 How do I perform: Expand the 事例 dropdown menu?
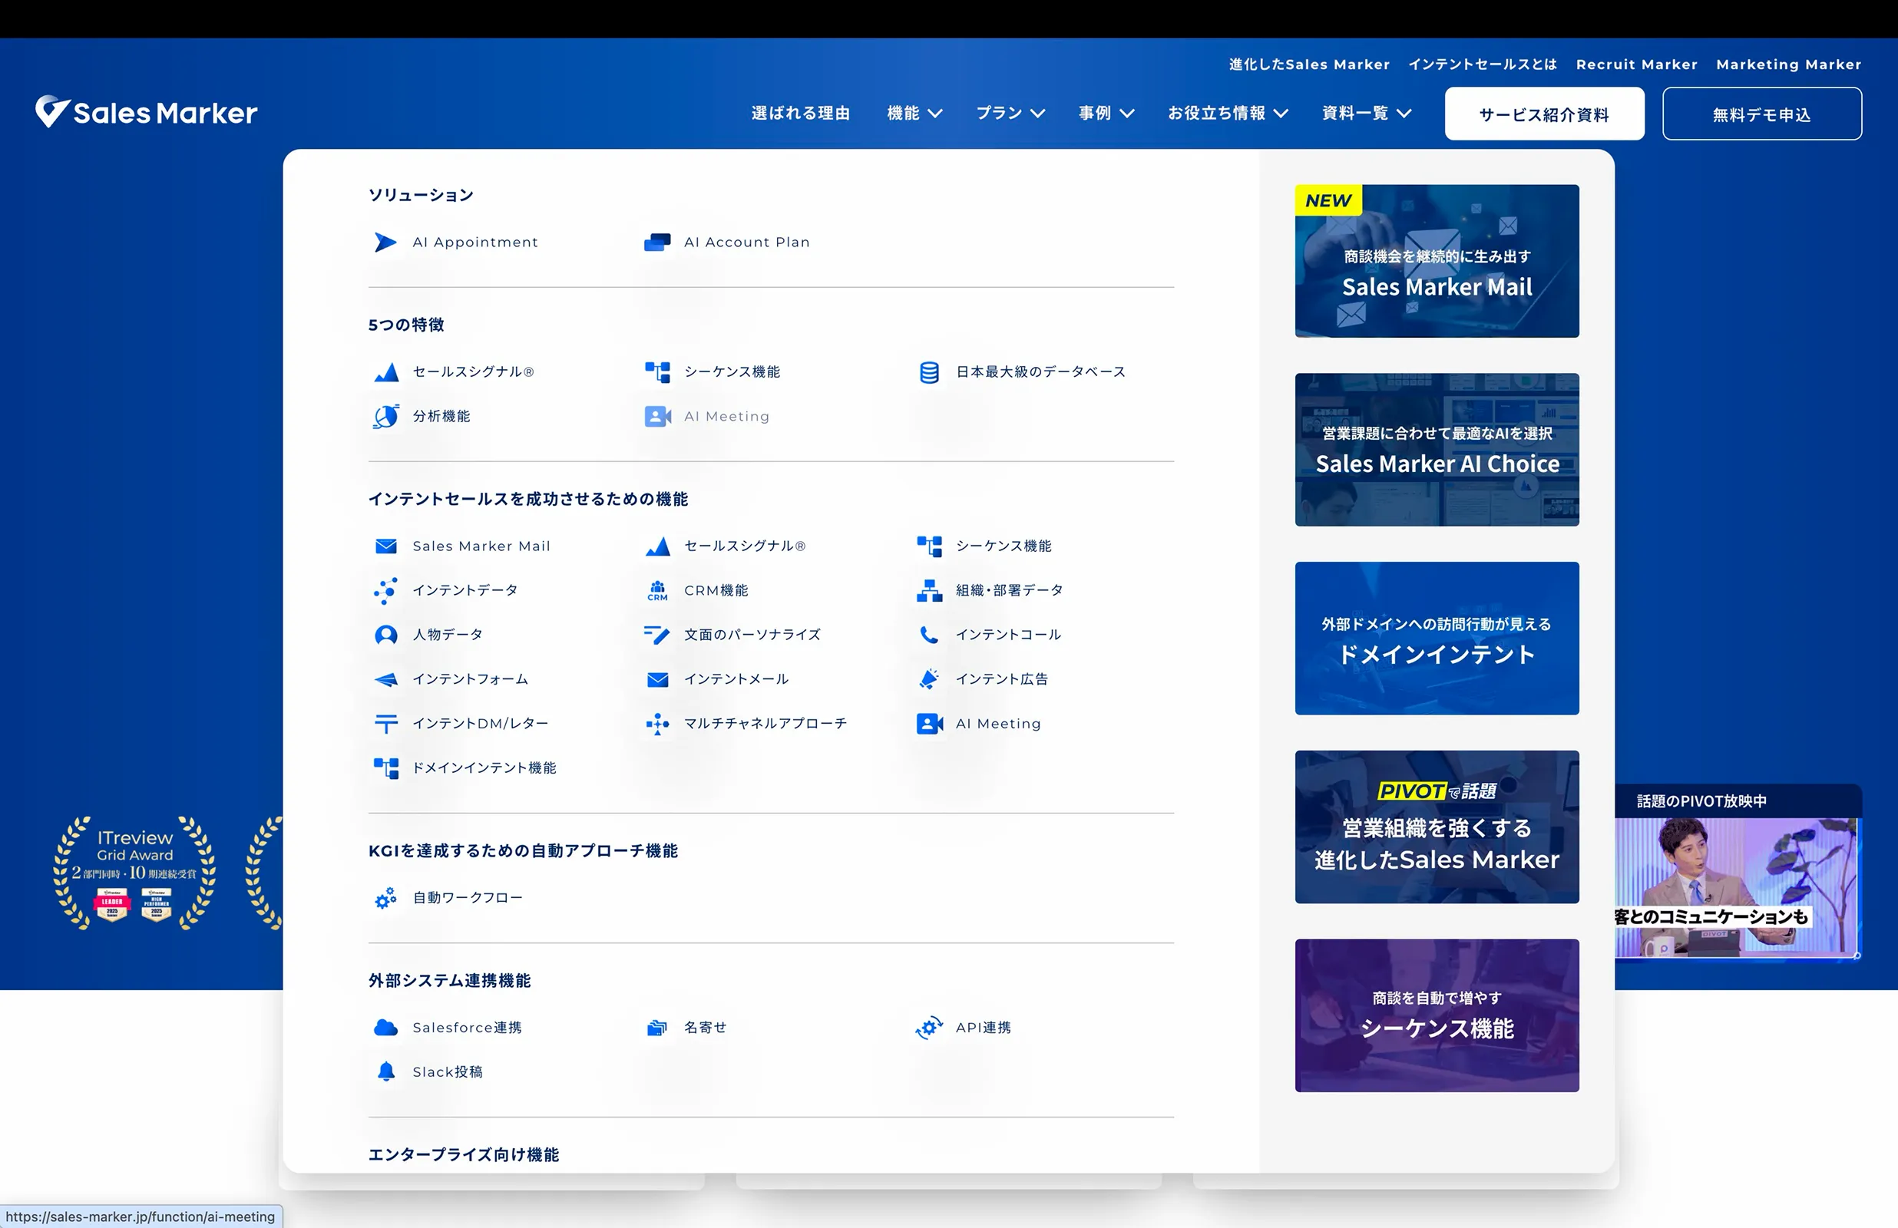pos(1106,114)
